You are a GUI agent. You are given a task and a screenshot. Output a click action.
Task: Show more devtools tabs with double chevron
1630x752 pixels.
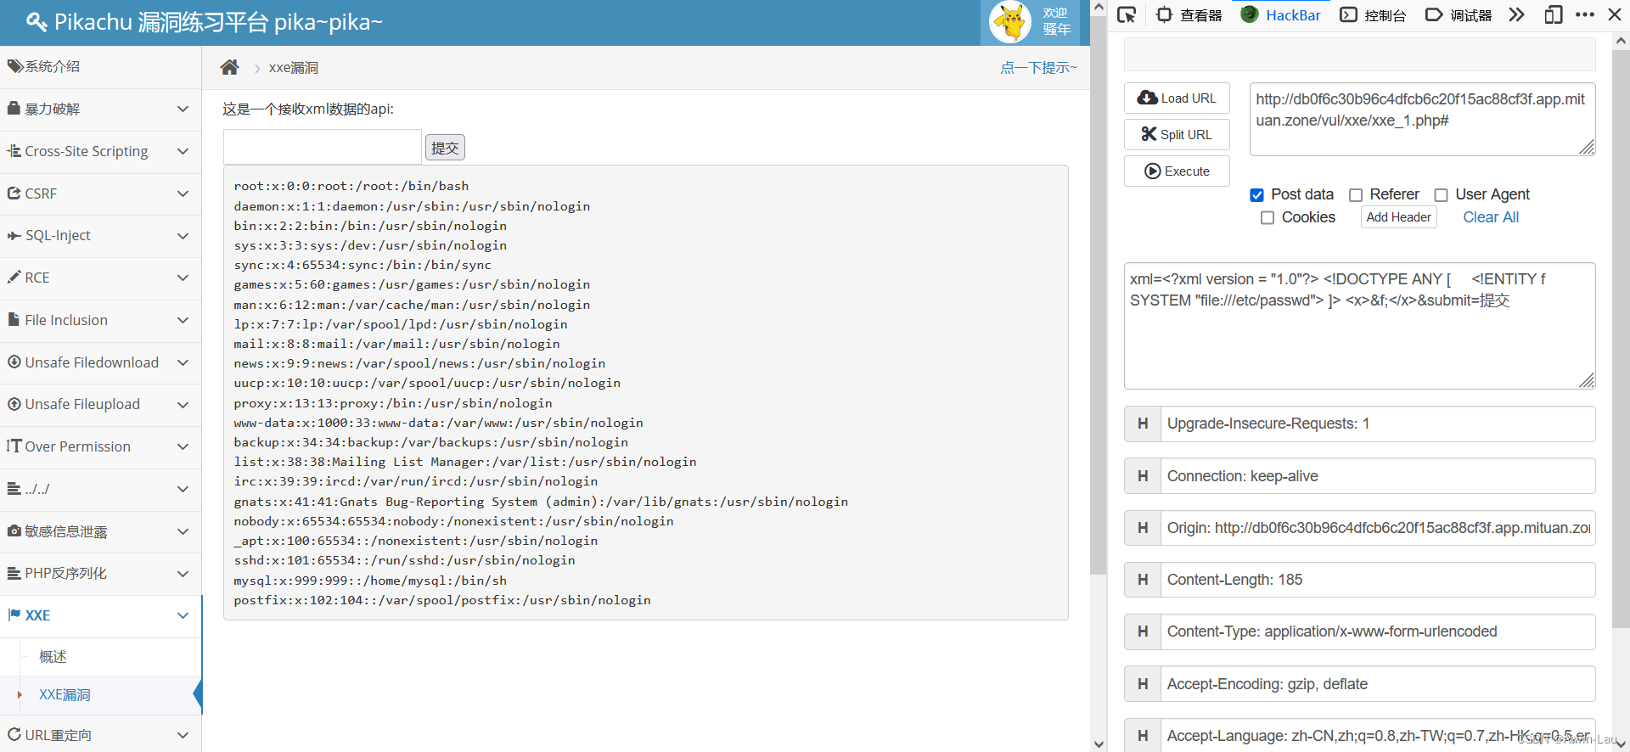1516,14
